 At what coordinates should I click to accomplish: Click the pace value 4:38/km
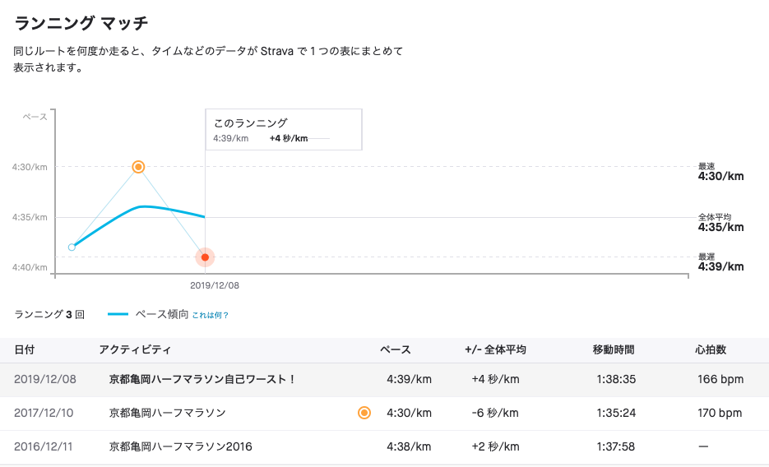[x=409, y=446]
